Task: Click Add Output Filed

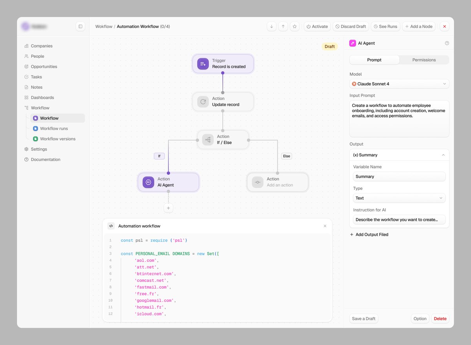Action: [369, 235]
